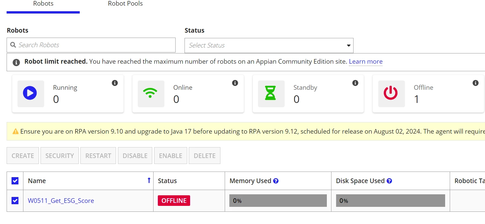Click the Running count value 0
This screenshot has width=485, height=224.
coord(56,99)
